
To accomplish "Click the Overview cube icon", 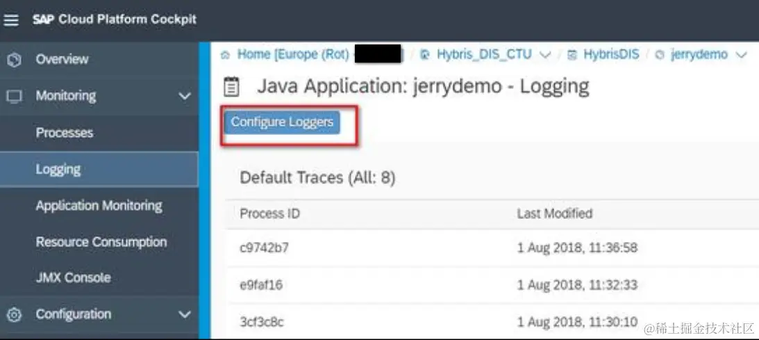I will (15, 60).
